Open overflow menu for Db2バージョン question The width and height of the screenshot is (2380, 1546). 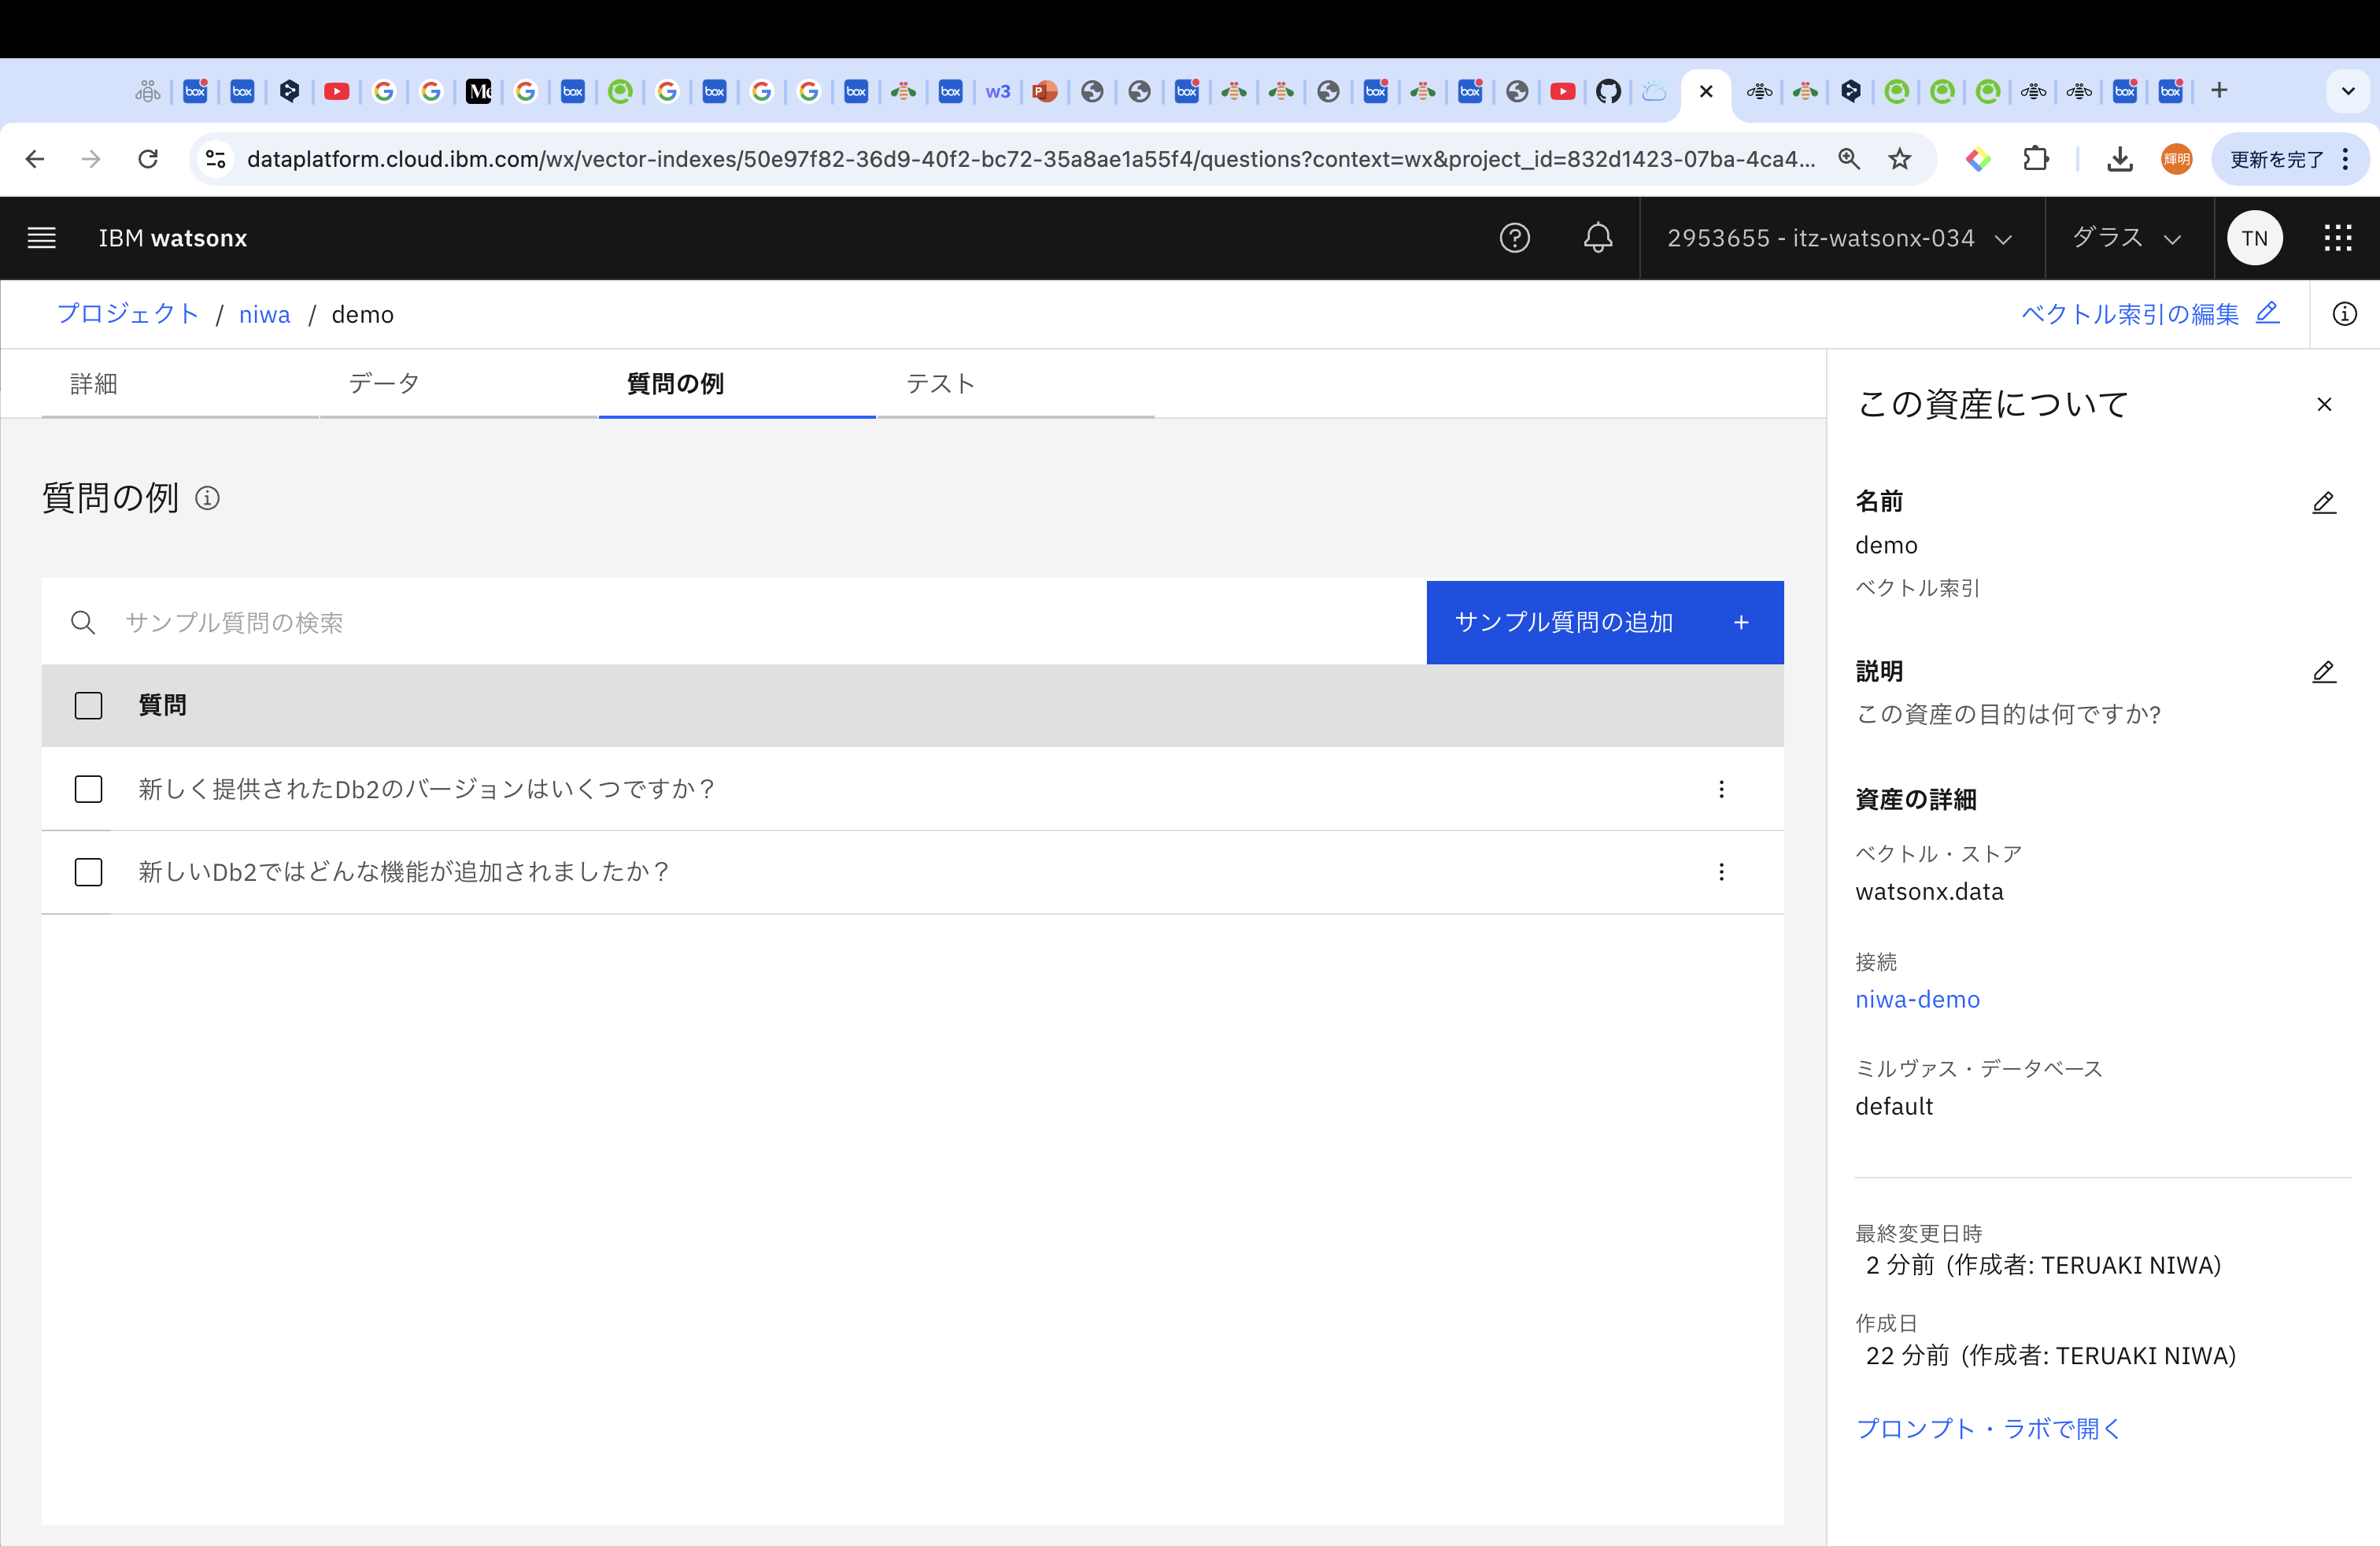point(1721,789)
